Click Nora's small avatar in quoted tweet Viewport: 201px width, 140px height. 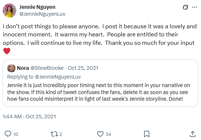click(x=11, y=68)
